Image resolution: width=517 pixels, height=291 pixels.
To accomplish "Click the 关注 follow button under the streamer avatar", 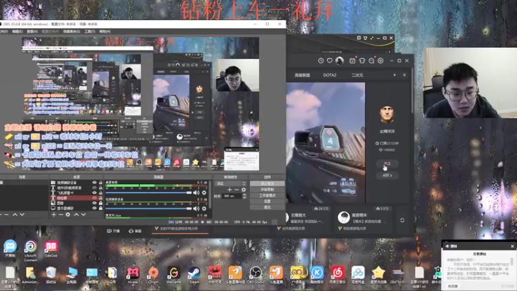I will coord(387,164).
